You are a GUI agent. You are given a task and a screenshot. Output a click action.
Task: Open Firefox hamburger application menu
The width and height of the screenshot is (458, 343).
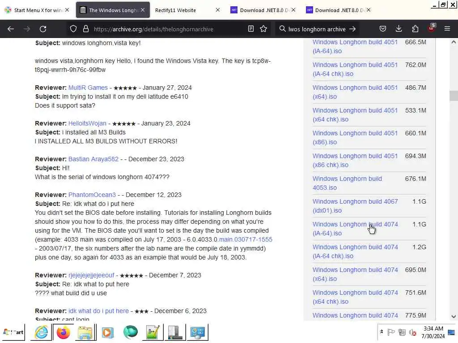(447, 29)
